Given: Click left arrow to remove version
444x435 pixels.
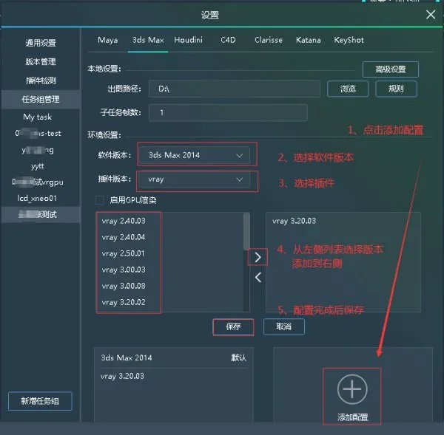Looking at the screenshot, I should (x=258, y=277).
